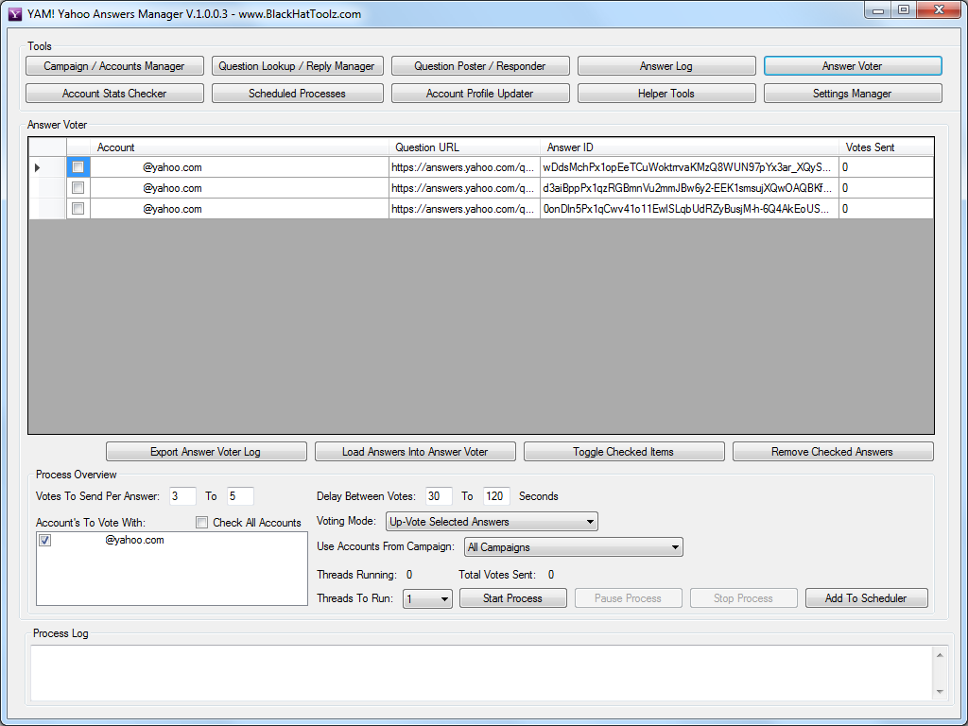The width and height of the screenshot is (968, 726).
Task: Click Votes Sent cell in third row
Action: point(886,209)
